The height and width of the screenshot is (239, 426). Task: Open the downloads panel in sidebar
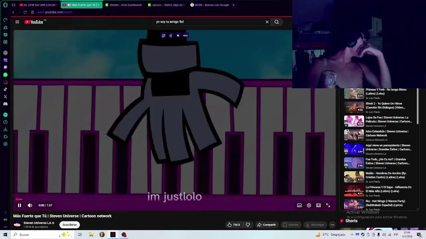[x=5, y=129]
